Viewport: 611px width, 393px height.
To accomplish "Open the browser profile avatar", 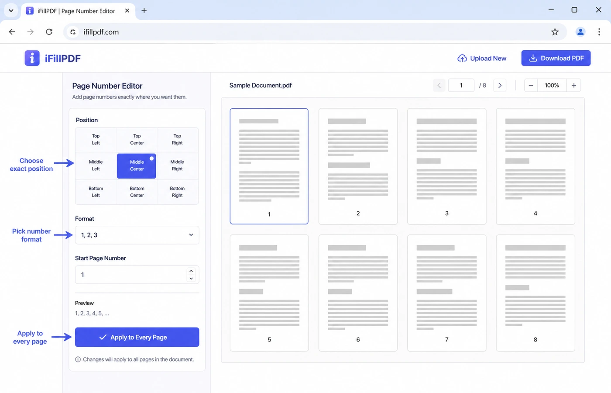I will point(580,32).
